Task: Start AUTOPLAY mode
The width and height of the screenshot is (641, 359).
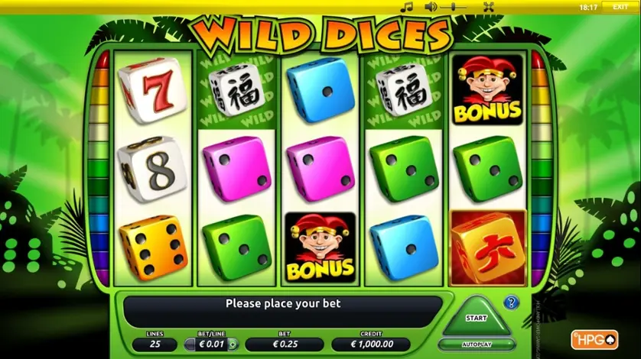Action: 477,344
